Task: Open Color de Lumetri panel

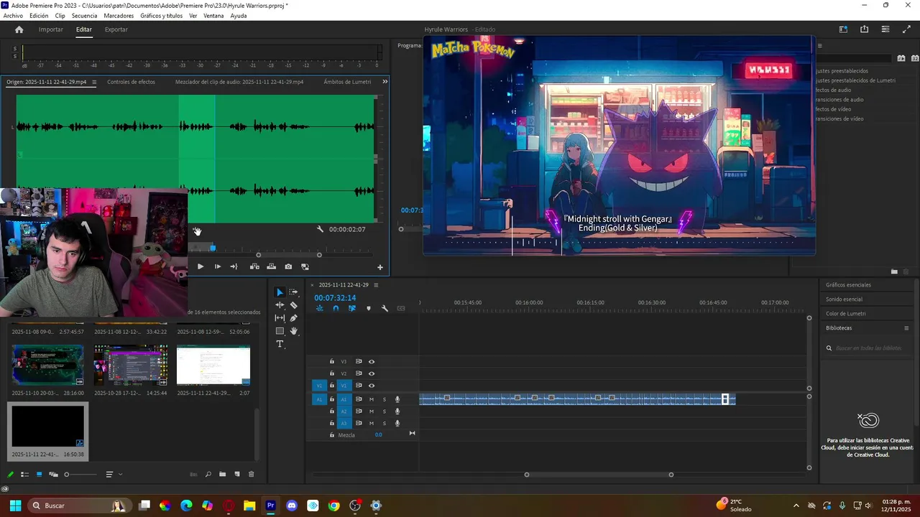Action: [x=845, y=314]
